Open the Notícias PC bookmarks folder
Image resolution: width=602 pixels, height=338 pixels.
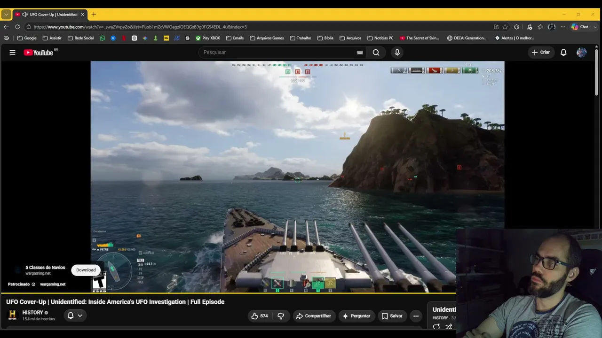pos(380,38)
